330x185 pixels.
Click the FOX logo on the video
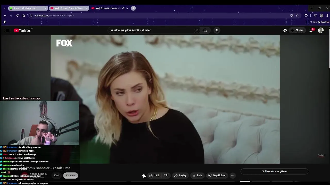point(64,43)
